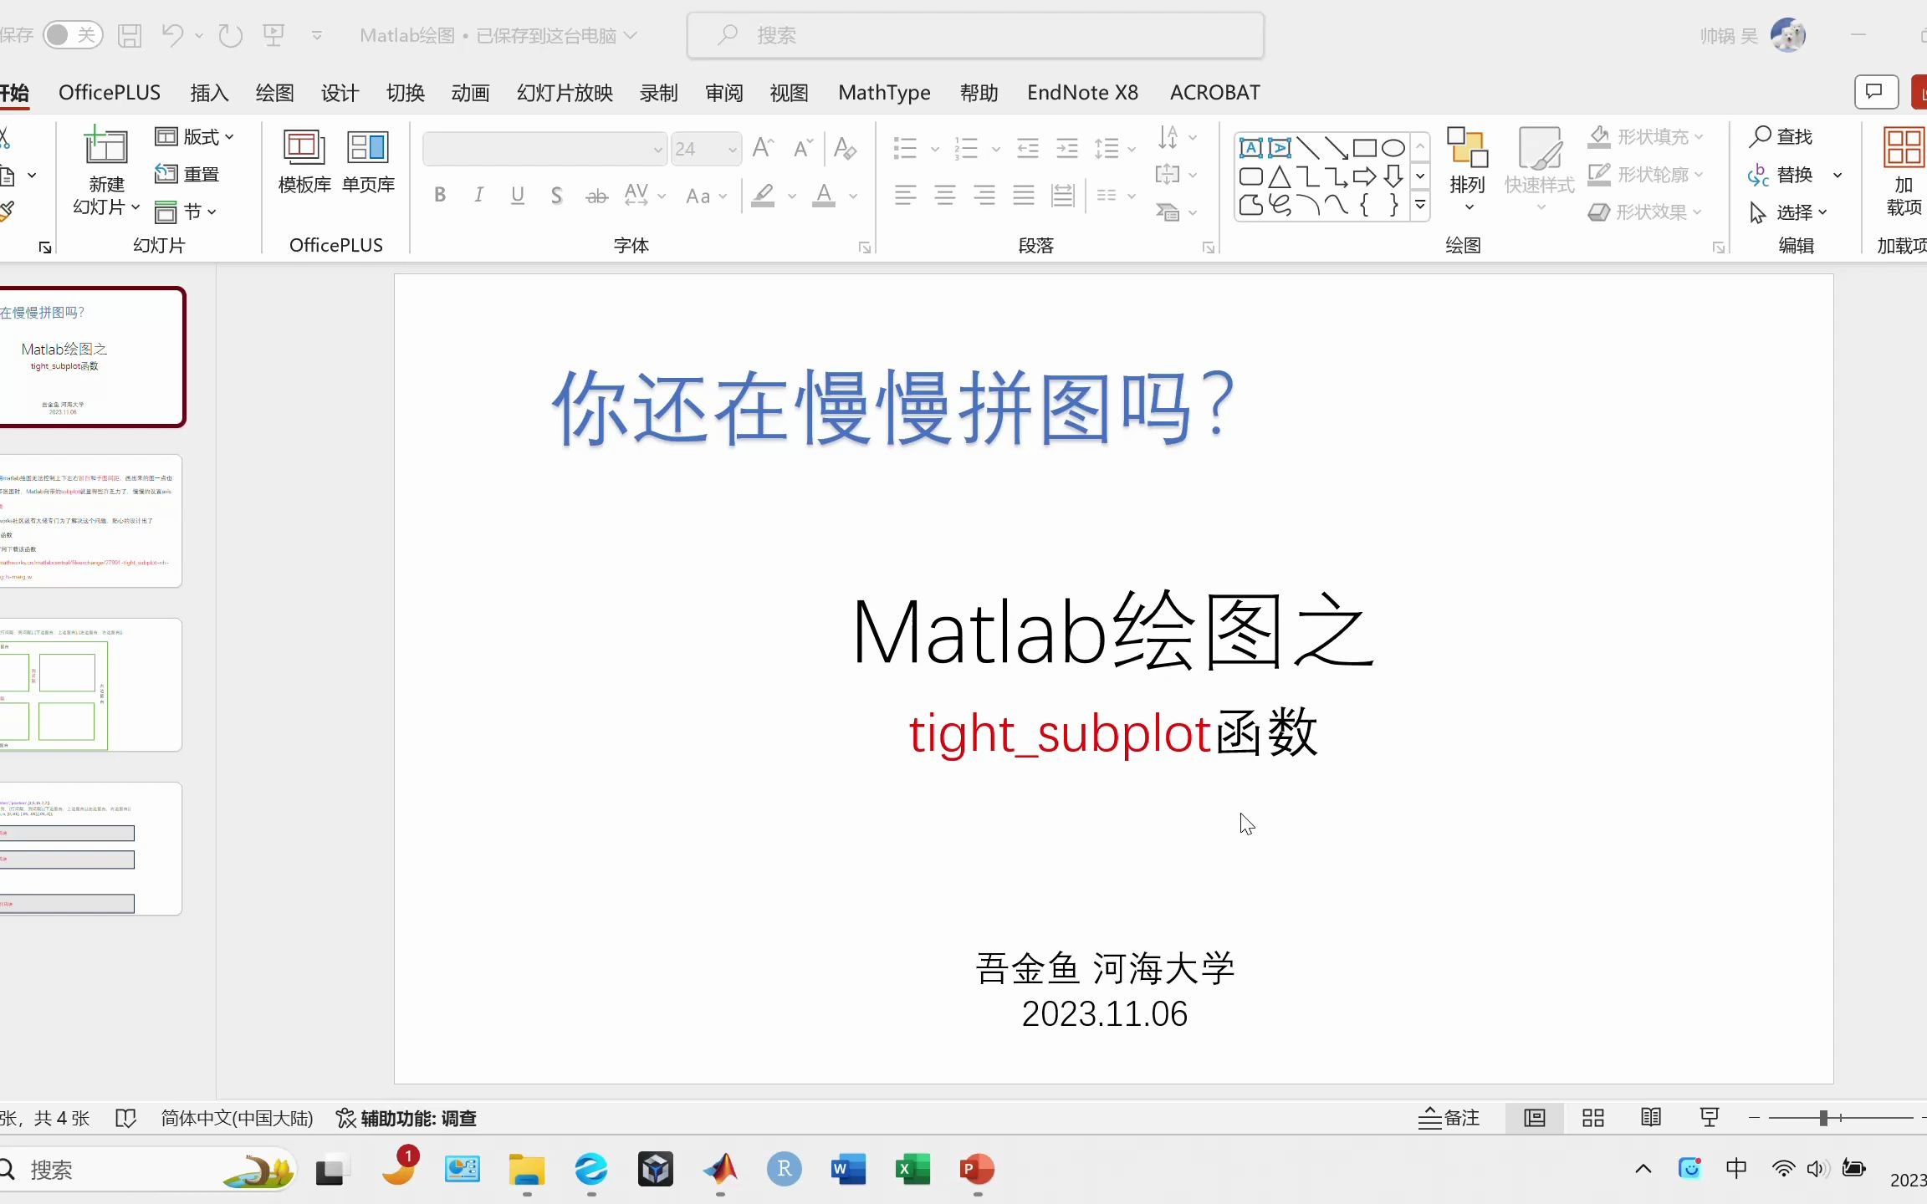
Task: Click the Find (查找) magnifier icon
Action: click(1760, 135)
